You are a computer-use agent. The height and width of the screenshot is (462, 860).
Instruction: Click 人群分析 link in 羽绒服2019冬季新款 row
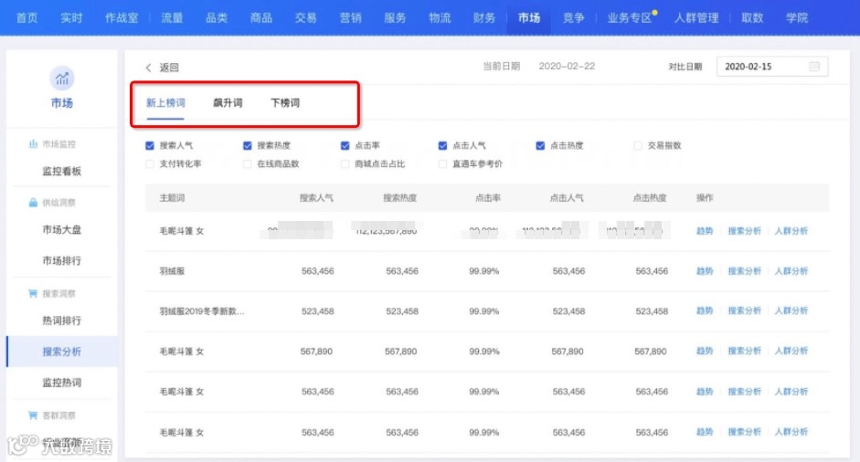(x=791, y=310)
